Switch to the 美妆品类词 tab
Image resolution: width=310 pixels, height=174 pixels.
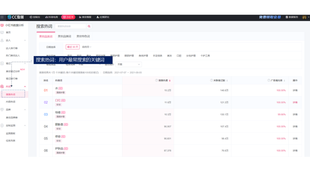46,36
